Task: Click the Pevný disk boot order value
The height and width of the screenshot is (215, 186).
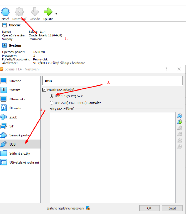Action: [40, 59]
